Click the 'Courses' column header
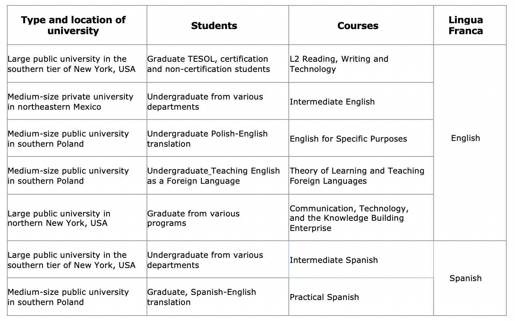515x321 pixels. (x=358, y=26)
